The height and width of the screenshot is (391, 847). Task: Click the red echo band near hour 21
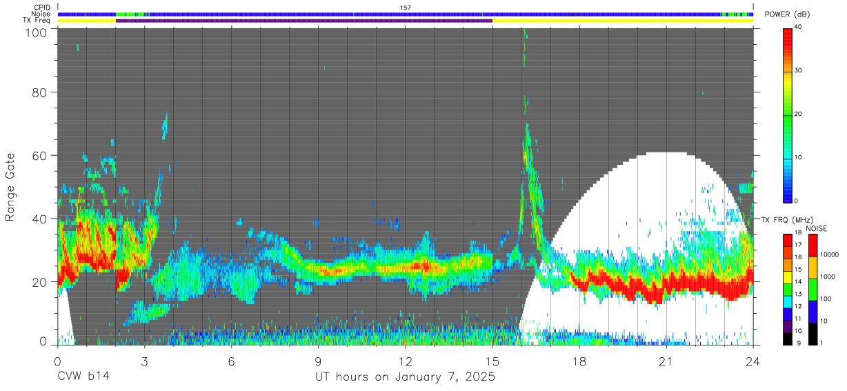[666, 284]
